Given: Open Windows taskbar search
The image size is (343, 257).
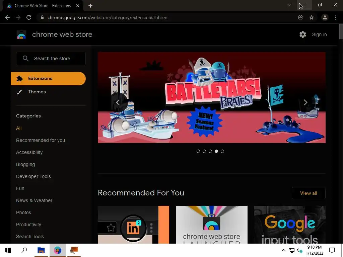Looking at the screenshot, I should point(24,250).
